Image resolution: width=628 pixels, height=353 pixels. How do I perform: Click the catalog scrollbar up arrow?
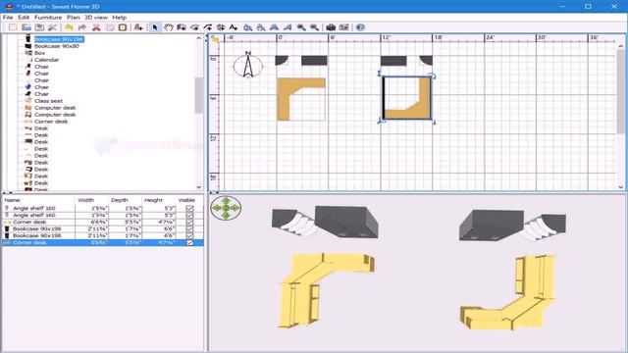pyautogui.click(x=199, y=38)
